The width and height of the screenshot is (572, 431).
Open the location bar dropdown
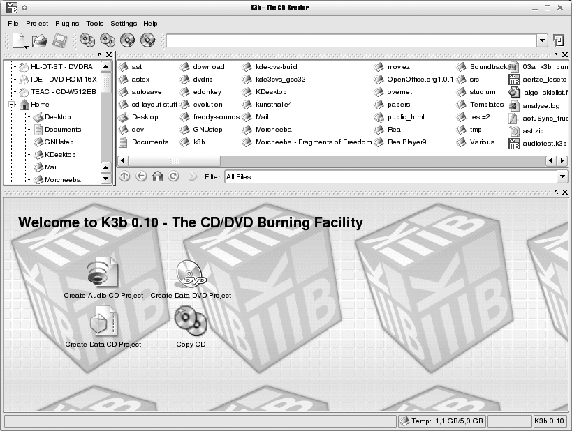pos(542,40)
